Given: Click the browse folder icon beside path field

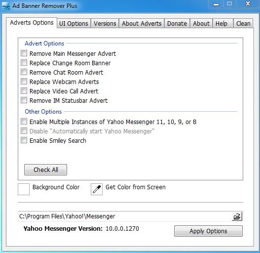Looking at the screenshot, I should coord(237,216).
